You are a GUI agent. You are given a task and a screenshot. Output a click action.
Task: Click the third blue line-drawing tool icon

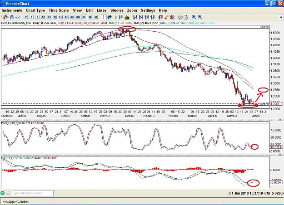click(146, 17)
